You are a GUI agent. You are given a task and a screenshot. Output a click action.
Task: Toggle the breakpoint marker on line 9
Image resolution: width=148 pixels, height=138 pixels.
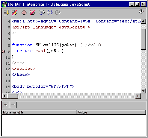pyautogui.click(x=3, y=52)
